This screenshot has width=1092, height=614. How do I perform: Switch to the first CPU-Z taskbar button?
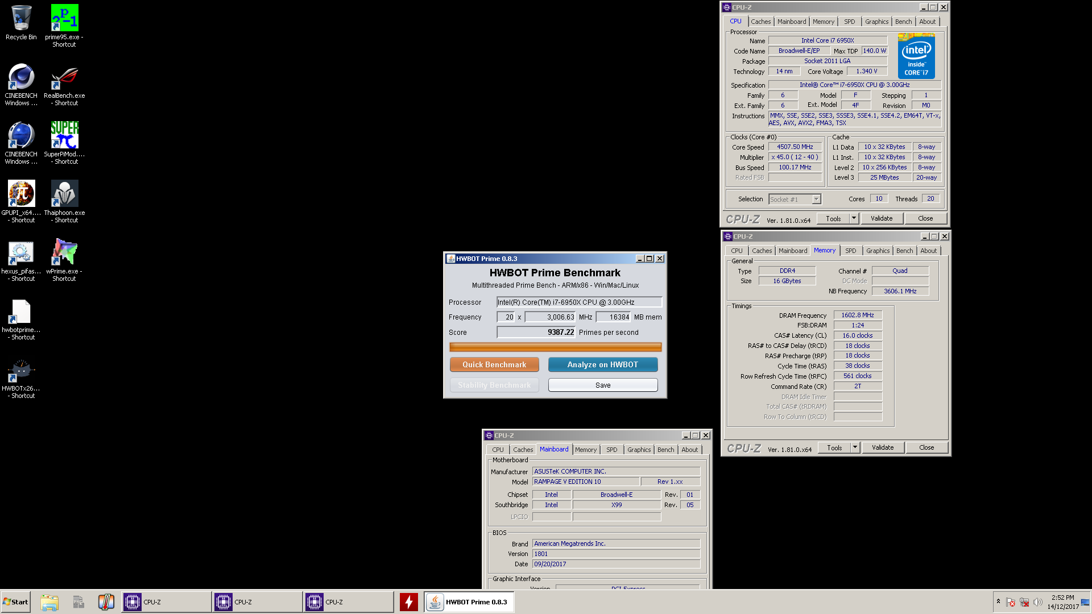pyautogui.click(x=166, y=602)
